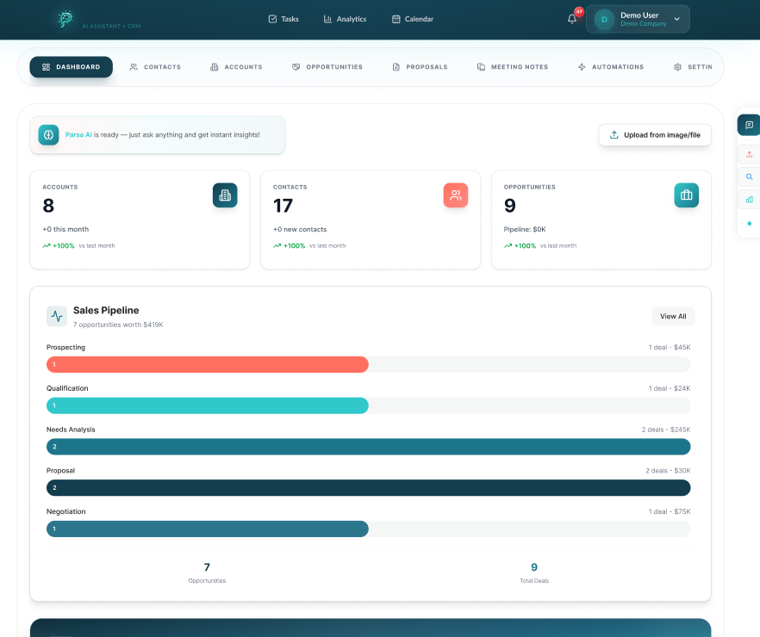
Task: Click the notification bell showing 49 alerts
Action: [571, 19]
